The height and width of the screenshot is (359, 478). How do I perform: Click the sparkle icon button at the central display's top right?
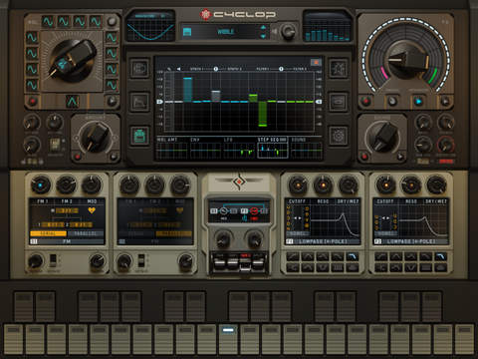(x=339, y=68)
